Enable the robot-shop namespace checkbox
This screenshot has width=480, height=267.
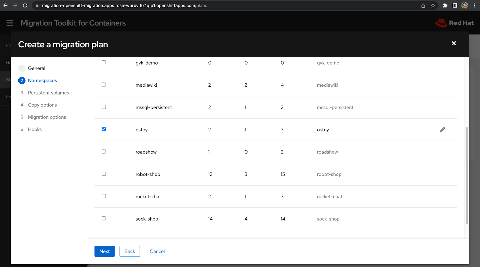pyautogui.click(x=104, y=174)
